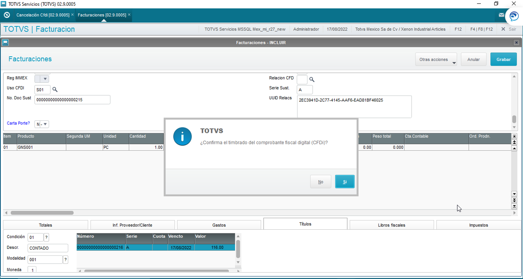
Task: Click the Grabar button
Action: 504,60
